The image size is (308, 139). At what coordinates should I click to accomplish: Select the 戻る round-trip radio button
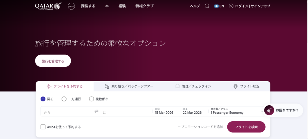point(43,99)
